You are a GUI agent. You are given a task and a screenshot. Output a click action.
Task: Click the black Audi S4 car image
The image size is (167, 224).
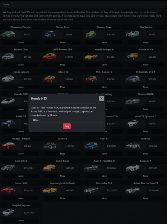(50, 146)
